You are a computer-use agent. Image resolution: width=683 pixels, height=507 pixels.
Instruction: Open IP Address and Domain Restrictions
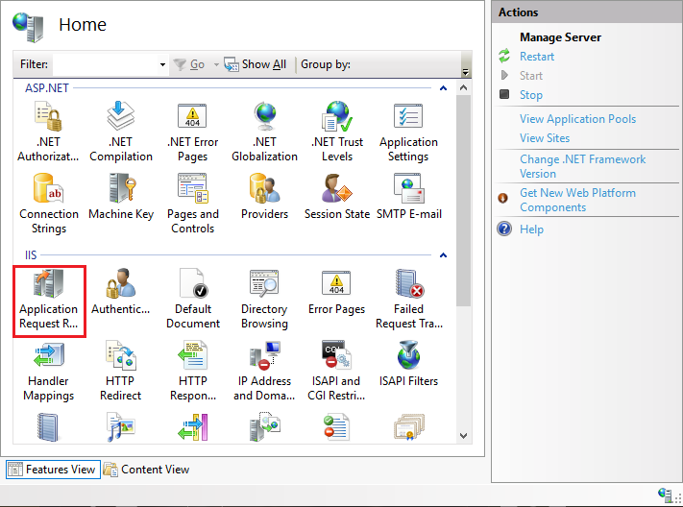click(x=264, y=371)
